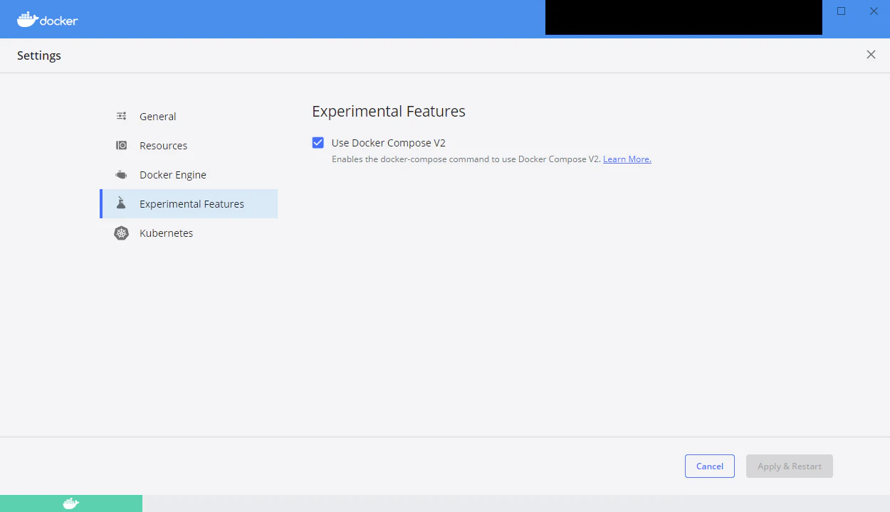Click the Settings title text
The image size is (890, 512).
(39, 55)
